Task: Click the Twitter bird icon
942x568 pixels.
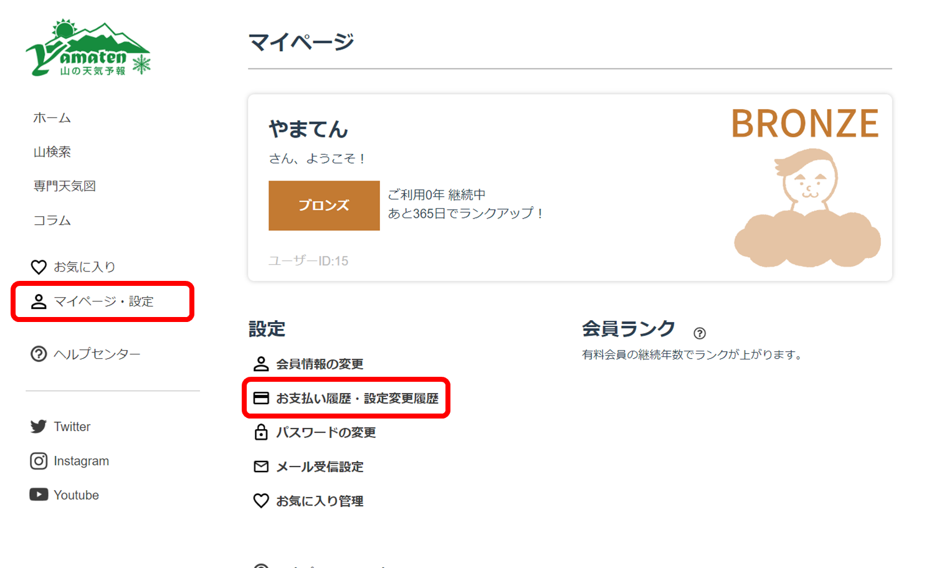Action: [39, 427]
